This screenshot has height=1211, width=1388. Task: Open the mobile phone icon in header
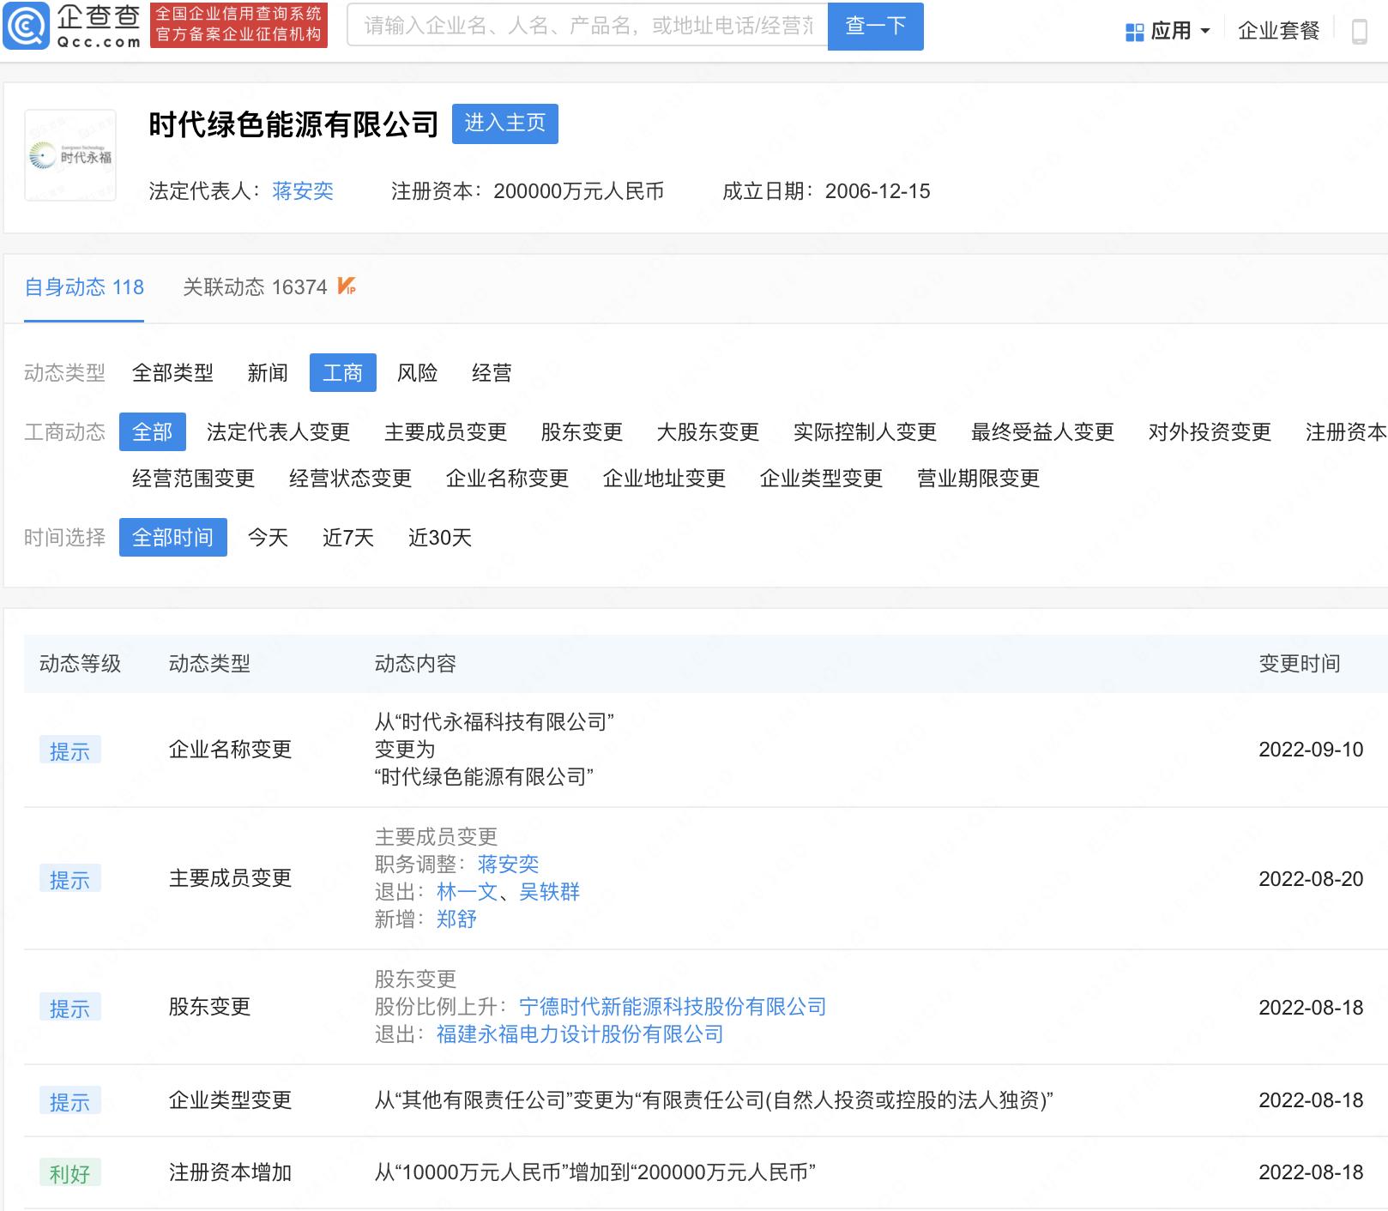point(1359,32)
